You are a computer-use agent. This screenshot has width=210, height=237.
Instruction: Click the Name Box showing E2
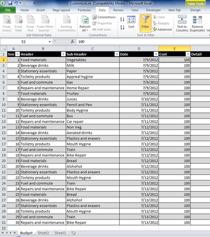(x=23, y=42)
